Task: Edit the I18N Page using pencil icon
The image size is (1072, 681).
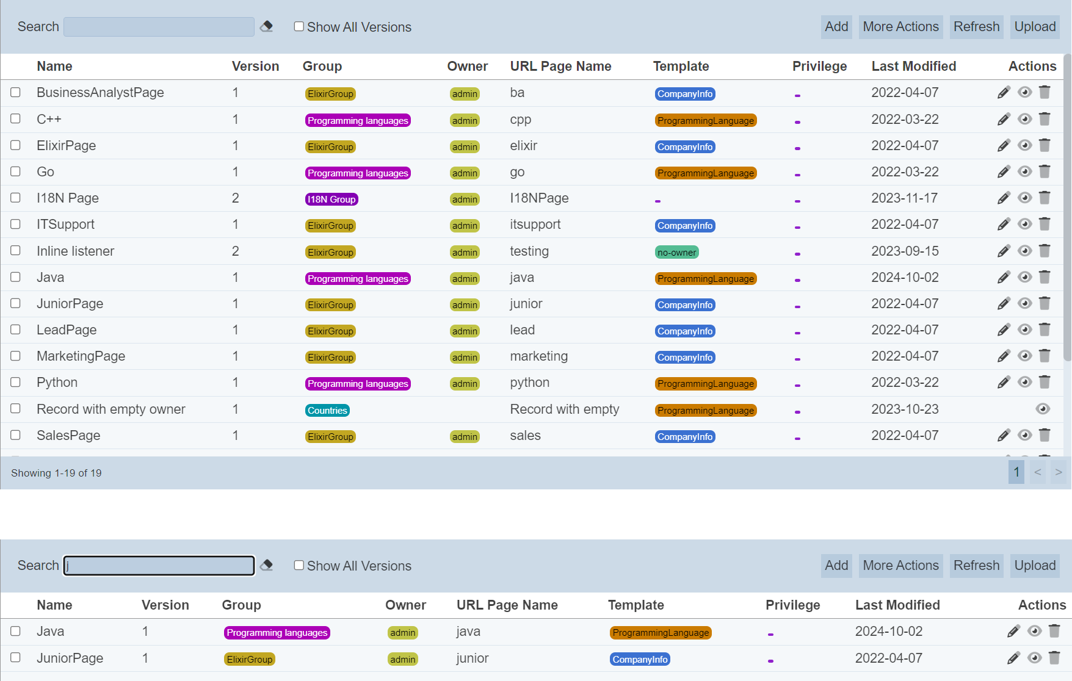Action: (1004, 198)
